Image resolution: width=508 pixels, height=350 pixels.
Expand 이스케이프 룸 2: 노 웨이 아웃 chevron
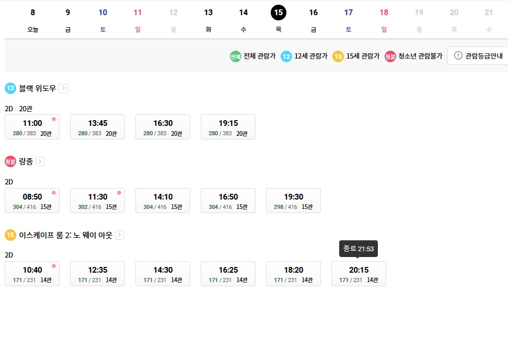[x=120, y=235]
